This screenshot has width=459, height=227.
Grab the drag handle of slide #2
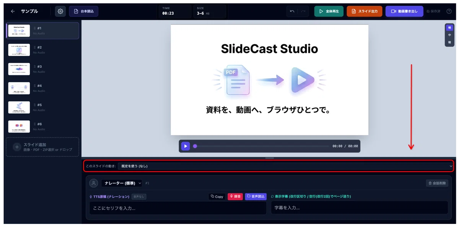coord(34,47)
